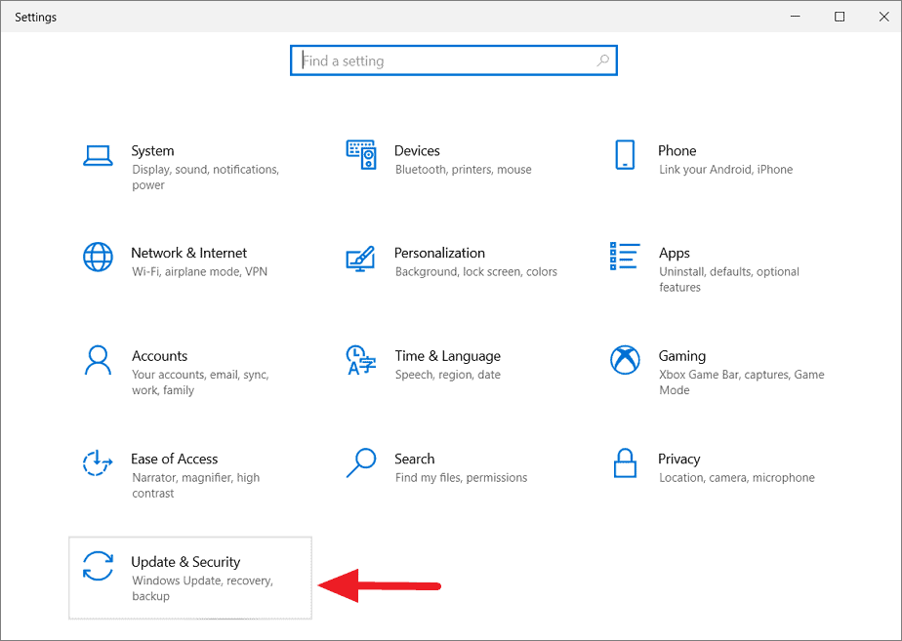Open the Personalization title
902x641 pixels.
(439, 253)
